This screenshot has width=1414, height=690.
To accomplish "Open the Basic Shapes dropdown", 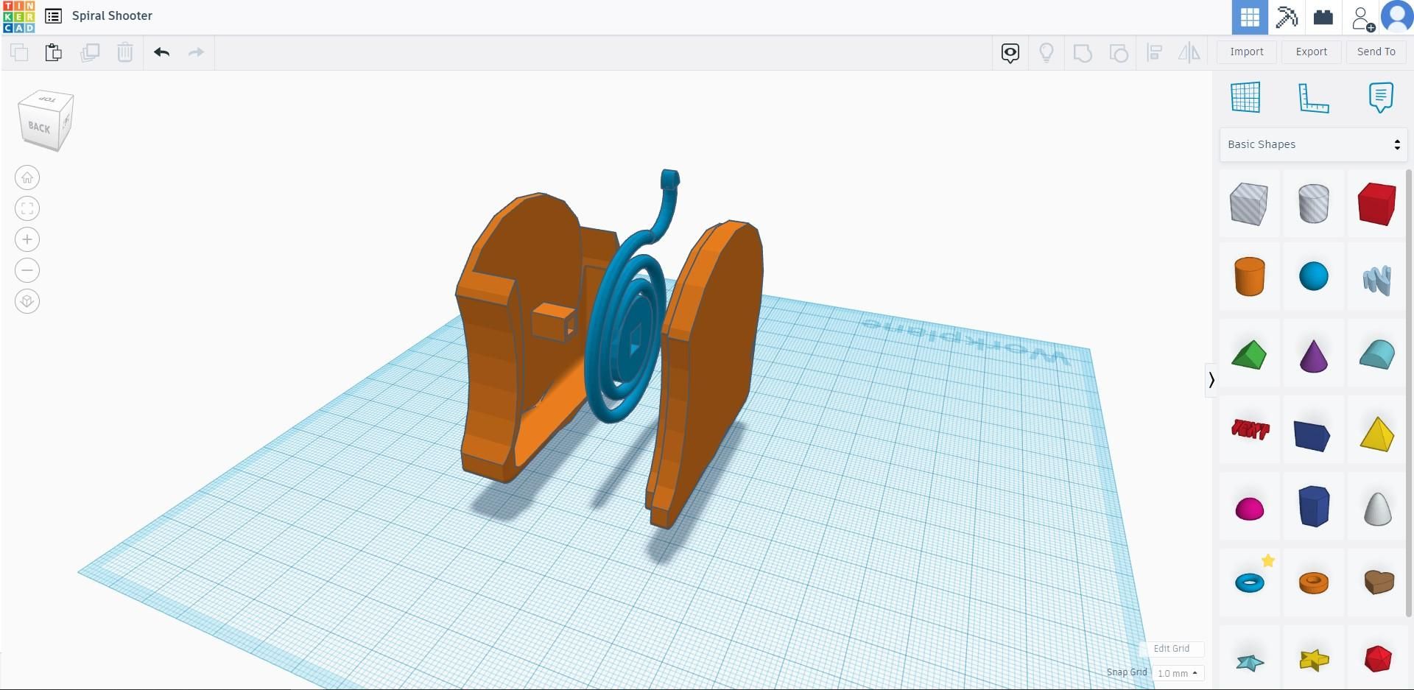I will click(1312, 144).
